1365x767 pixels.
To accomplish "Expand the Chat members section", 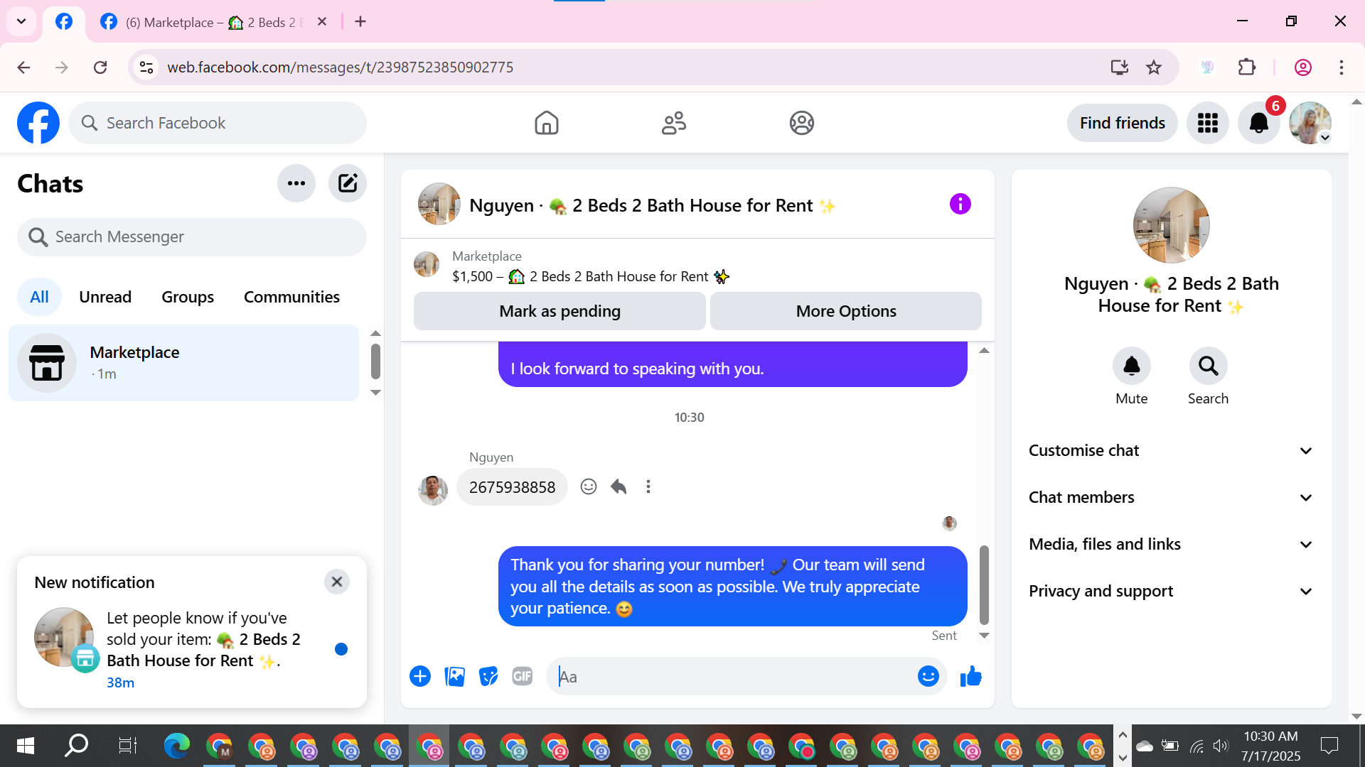I will click(x=1170, y=497).
